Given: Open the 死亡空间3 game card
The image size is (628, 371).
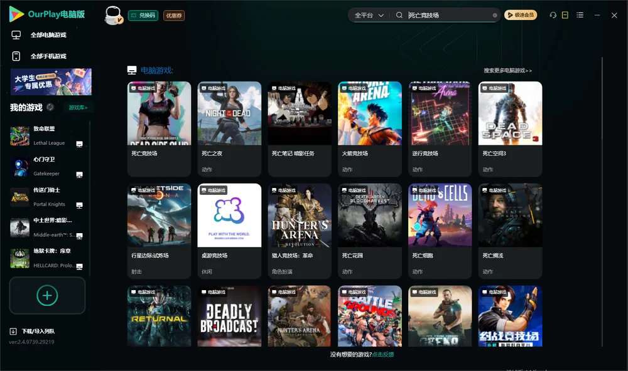Looking at the screenshot, I should coord(510,128).
